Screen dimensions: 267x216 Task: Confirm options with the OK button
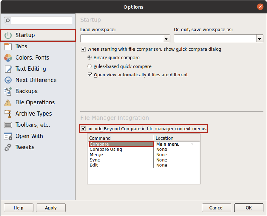coord(249,208)
